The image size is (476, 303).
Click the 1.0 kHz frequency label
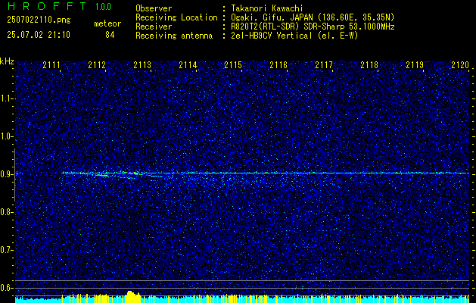pos(6,136)
